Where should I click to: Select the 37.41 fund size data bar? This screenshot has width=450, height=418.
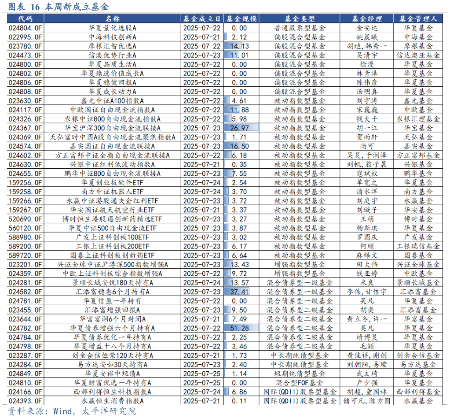[x=237, y=292]
